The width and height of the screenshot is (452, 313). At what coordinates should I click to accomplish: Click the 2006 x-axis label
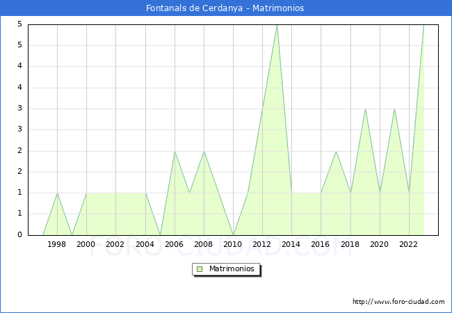(174, 244)
